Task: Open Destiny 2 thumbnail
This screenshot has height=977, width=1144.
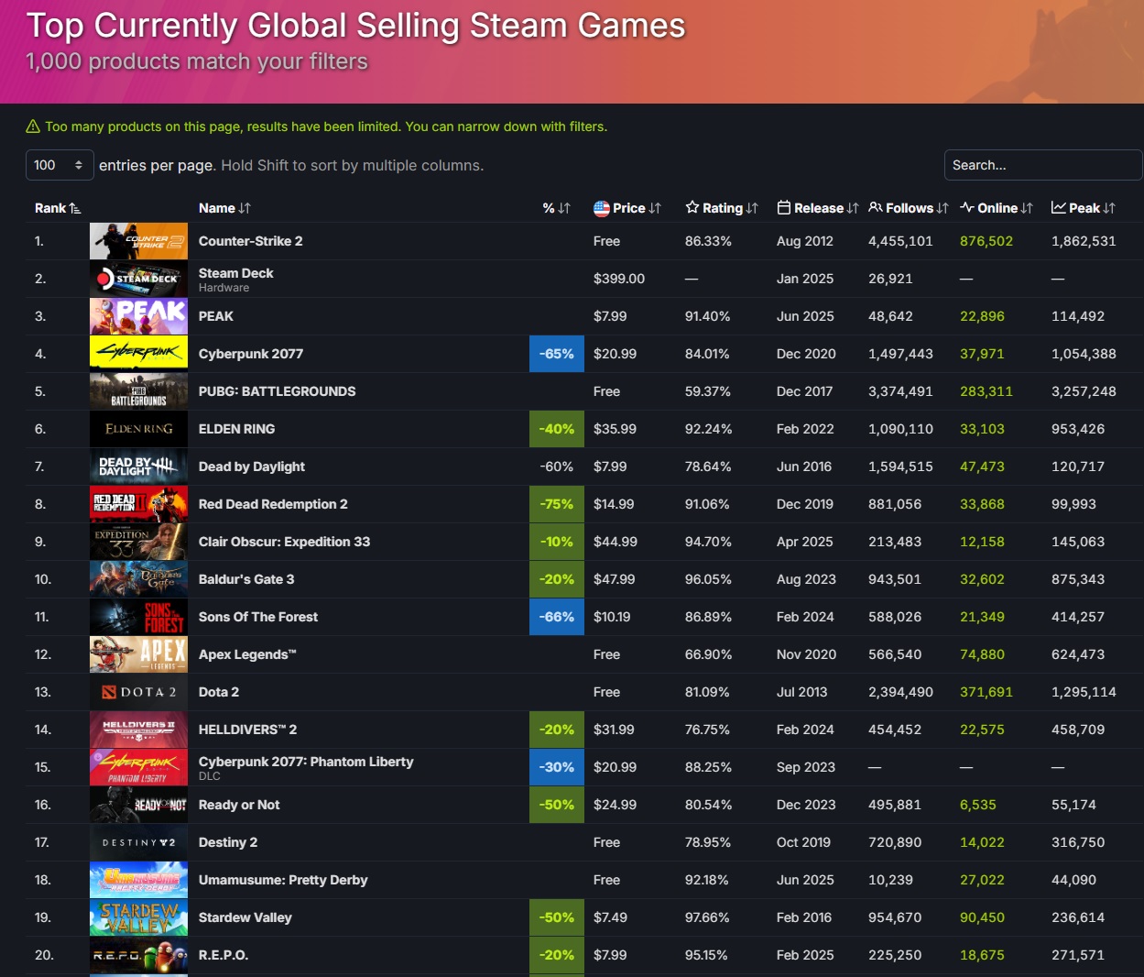Action: point(138,842)
